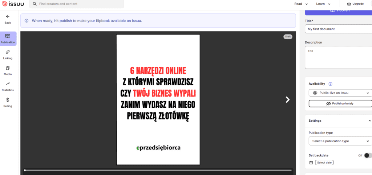The image size is (372, 175).
Task: Click the Issuu logo in header
Action: pyautogui.click(x=13, y=4)
